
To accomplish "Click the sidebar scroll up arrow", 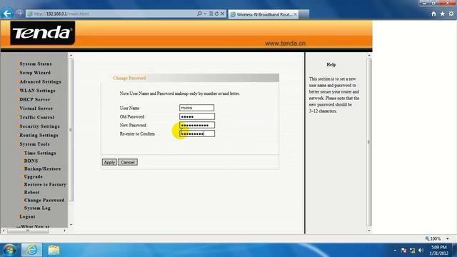I will click(x=71, y=56).
